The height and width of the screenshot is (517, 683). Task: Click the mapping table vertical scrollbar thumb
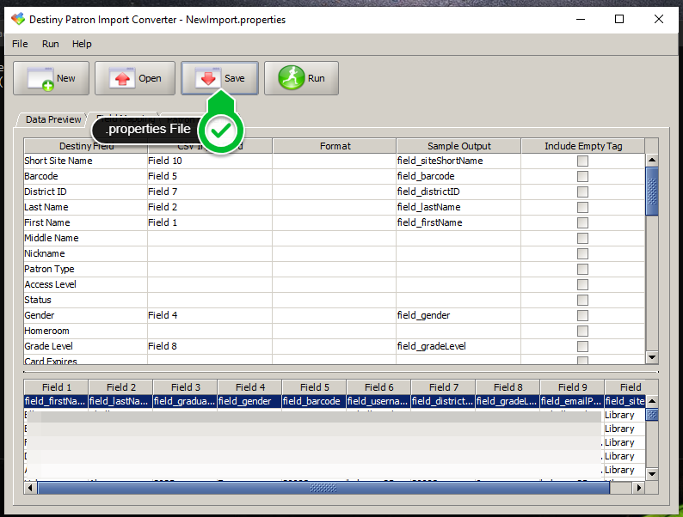(652, 192)
